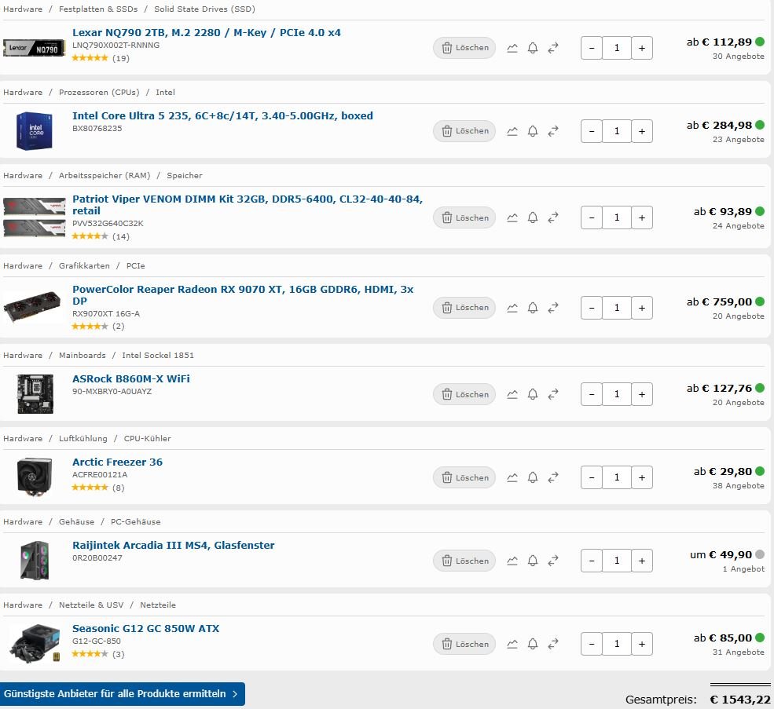Open price chart icon for PowerColor Reaper RX 9070 XT
The width and height of the screenshot is (774, 709).
pyautogui.click(x=512, y=308)
